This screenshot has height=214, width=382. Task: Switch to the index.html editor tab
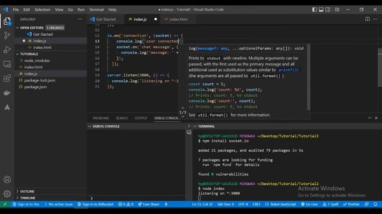click(x=178, y=19)
